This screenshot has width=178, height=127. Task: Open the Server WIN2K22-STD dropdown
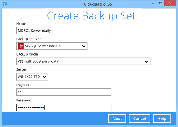32,77
